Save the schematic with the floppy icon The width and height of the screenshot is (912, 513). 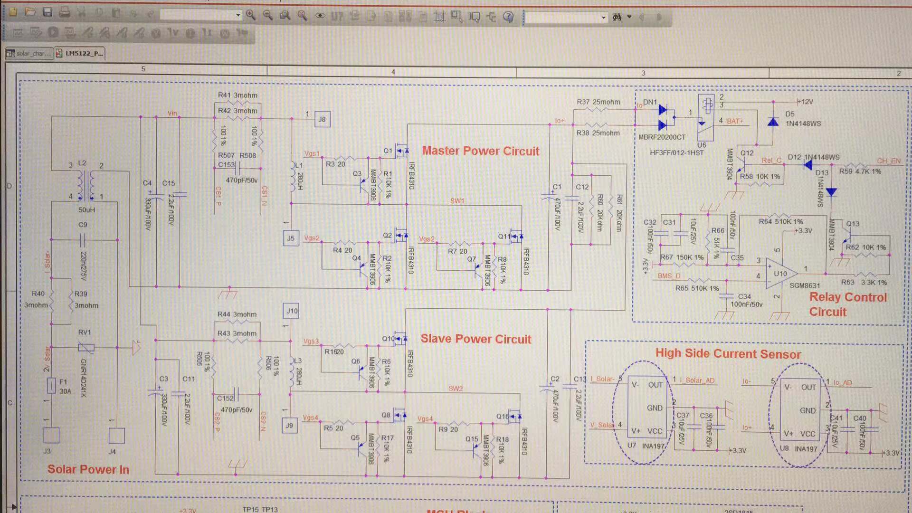(x=47, y=12)
